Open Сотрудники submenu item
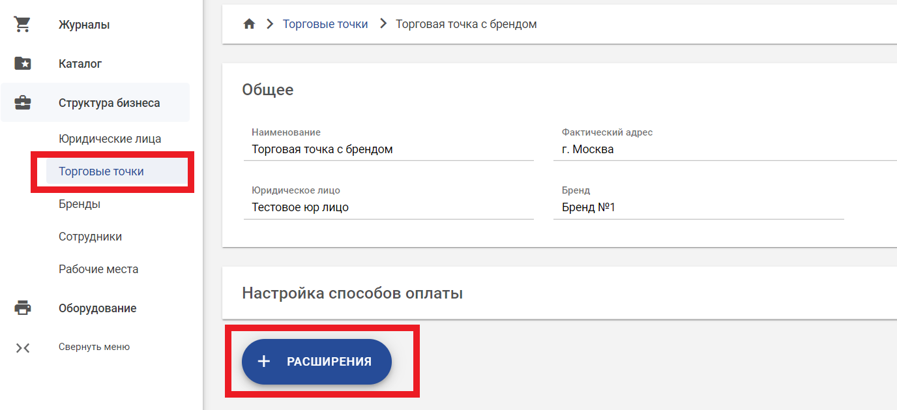The height and width of the screenshot is (410, 897). point(90,237)
